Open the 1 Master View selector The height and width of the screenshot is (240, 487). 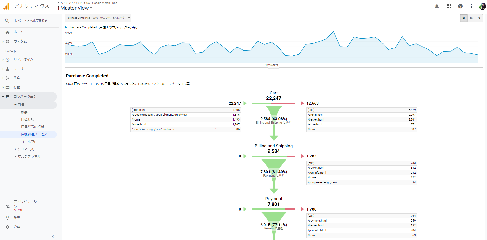pos(75,8)
